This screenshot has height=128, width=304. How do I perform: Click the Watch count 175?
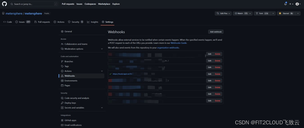(246, 13)
